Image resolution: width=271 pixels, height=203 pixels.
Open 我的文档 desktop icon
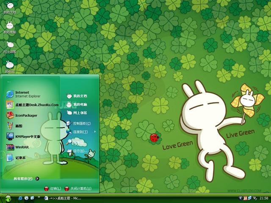click(10, 8)
